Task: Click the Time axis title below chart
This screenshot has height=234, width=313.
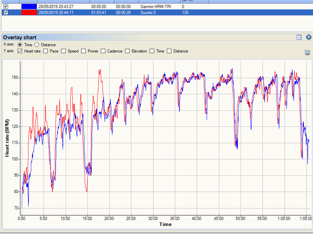Action: (x=165, y=224)
